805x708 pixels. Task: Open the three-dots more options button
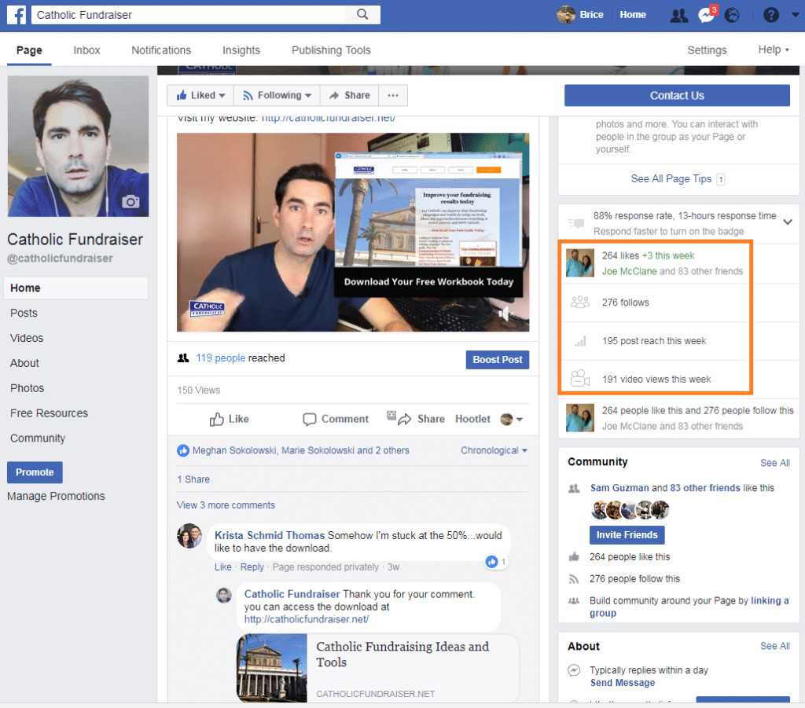tap(393, 96)
